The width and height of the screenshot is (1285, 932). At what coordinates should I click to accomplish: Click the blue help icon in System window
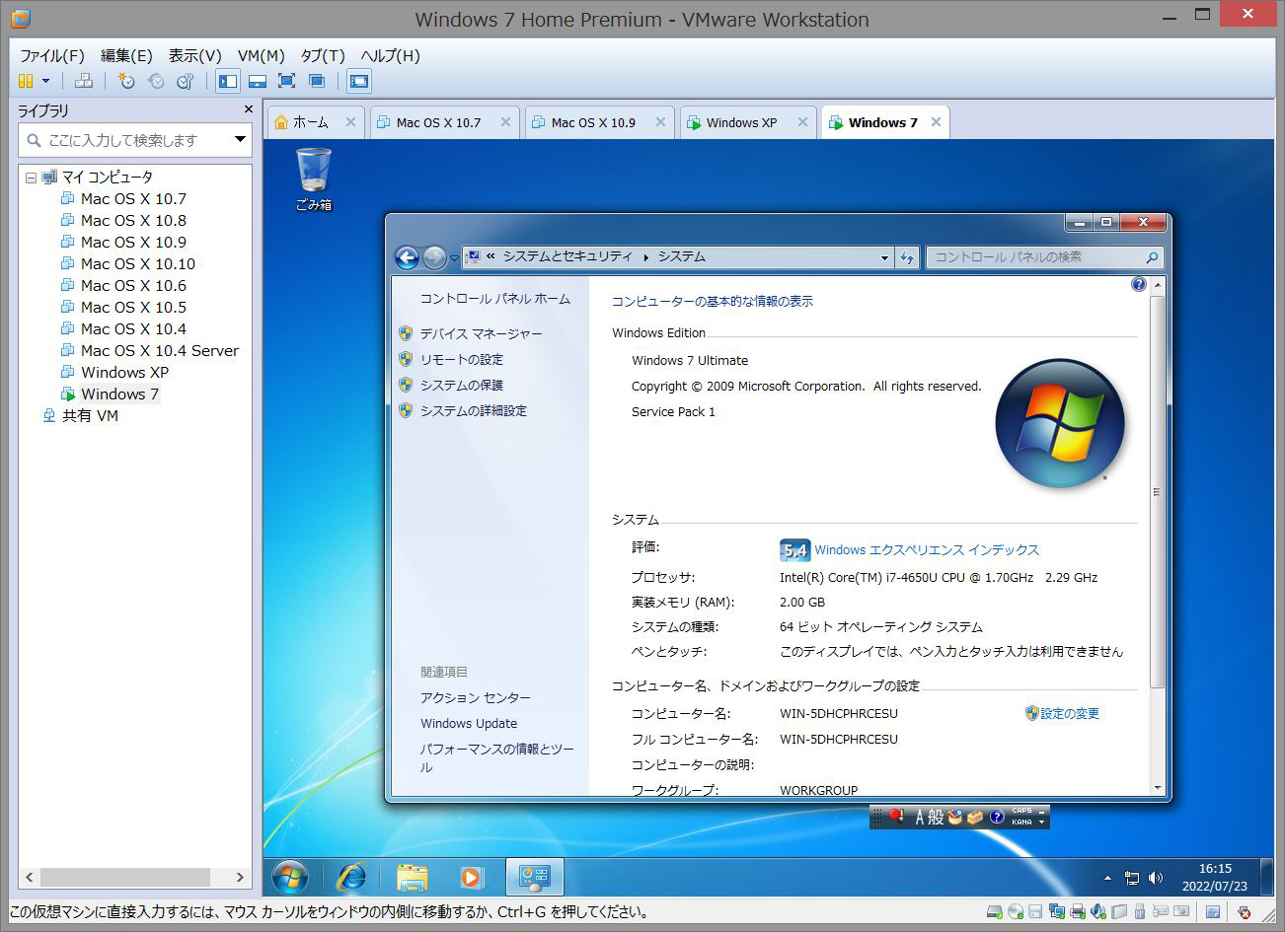(1138, 284)
